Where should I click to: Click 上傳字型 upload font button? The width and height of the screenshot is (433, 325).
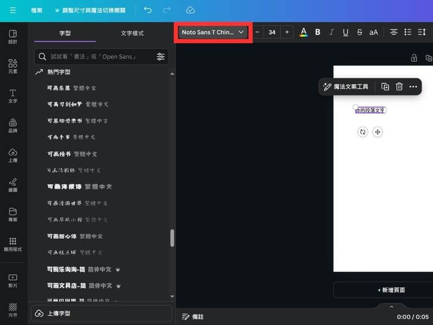tap(102, 314)
